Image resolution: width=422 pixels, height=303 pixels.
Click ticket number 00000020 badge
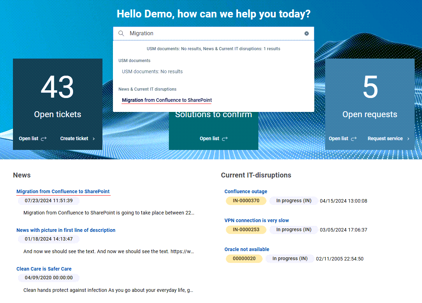pos(244,259)
